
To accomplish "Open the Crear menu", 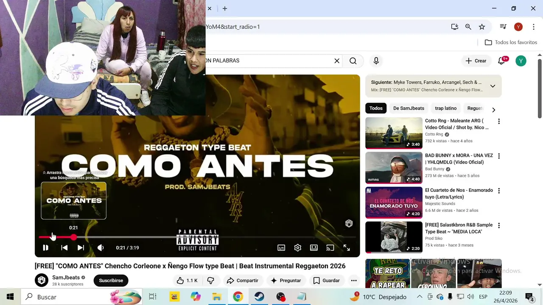I will click(x=476, y=61).
